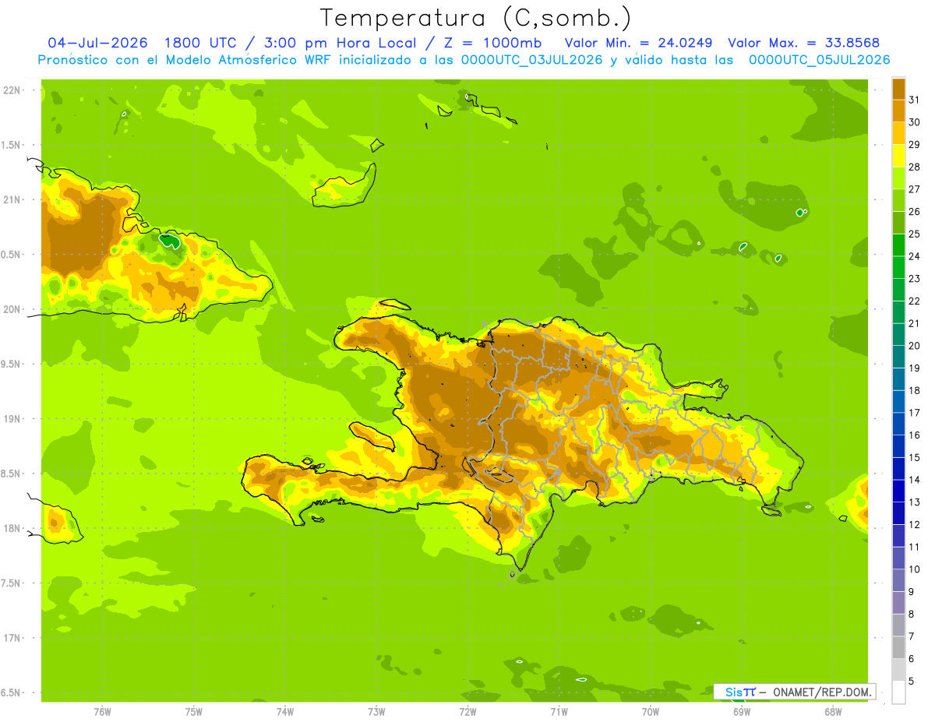The width and height of the screenshot is (935, 722).
Task: Click the legend value 22
Action: point(914,301)
